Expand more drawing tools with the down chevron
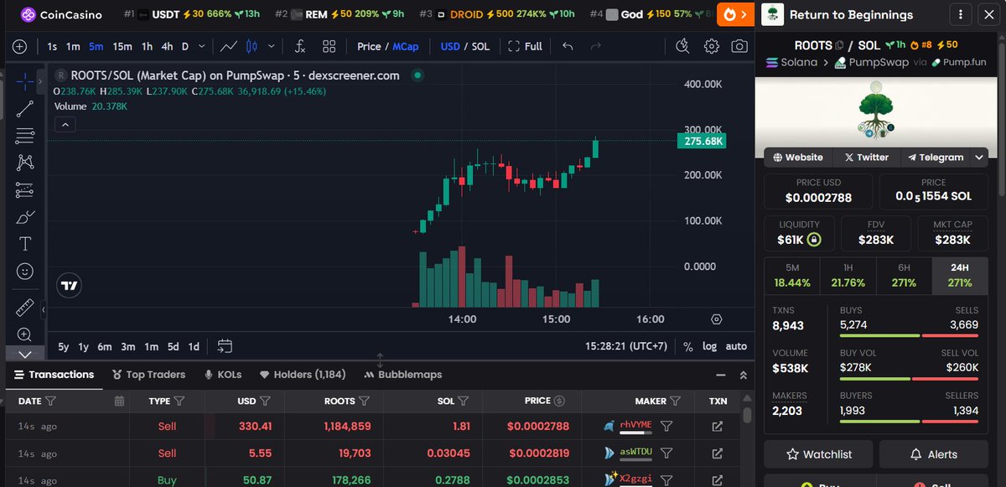 pos(24,354)
